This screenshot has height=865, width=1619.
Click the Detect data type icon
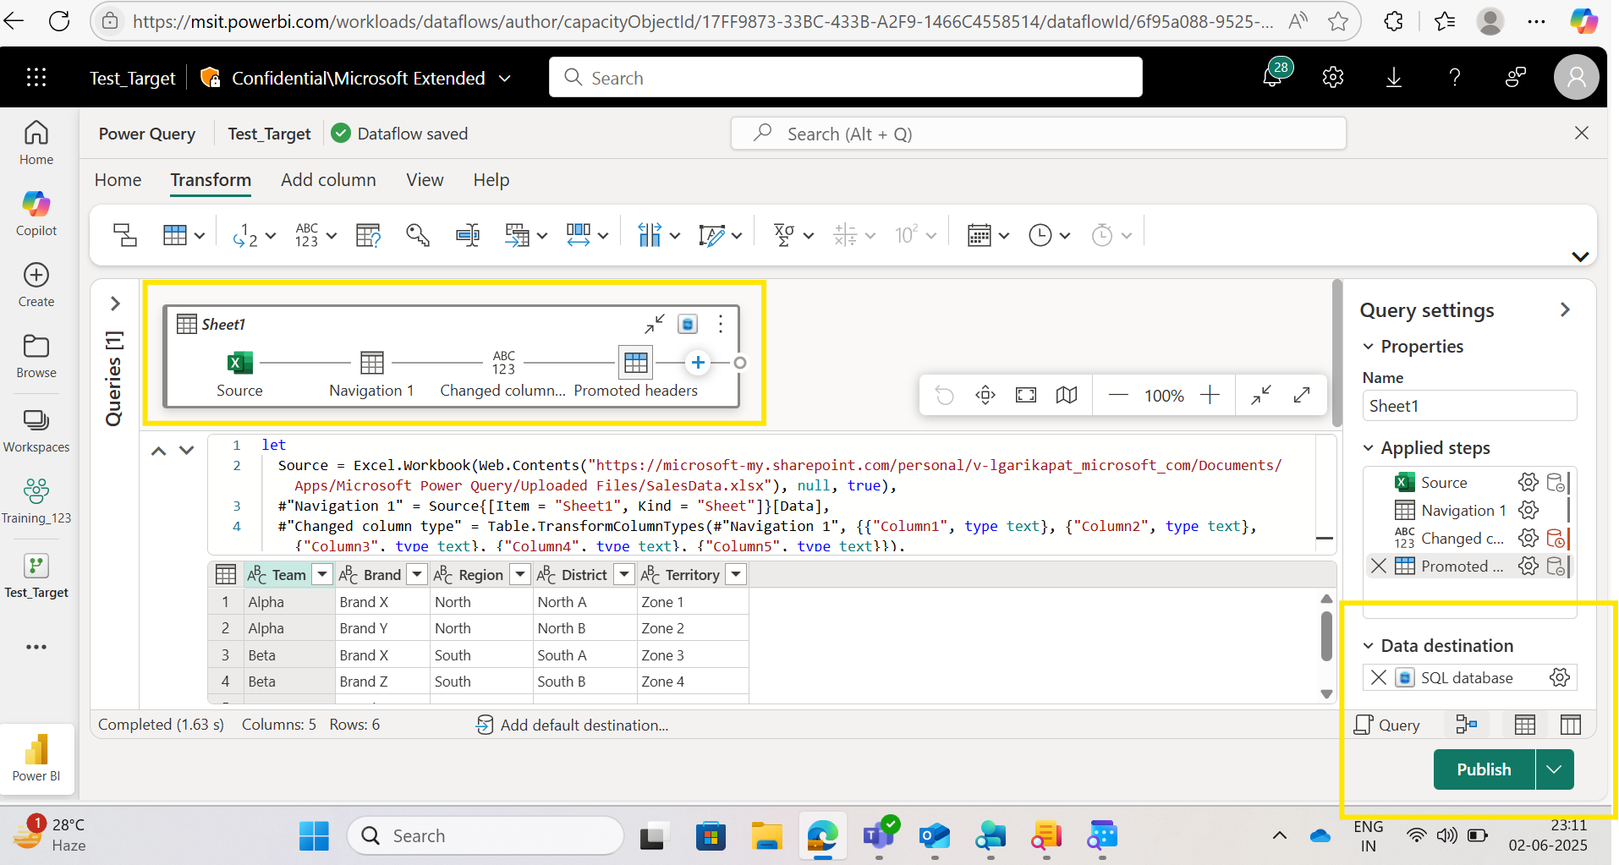[369, 235]
